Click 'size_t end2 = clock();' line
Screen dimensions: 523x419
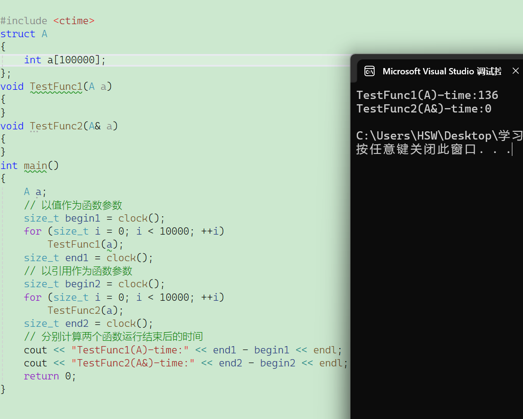click(x=88, y=323)
